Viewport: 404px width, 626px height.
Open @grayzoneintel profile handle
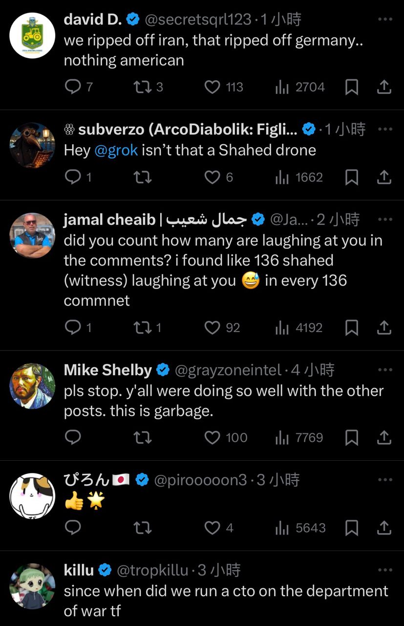[x=228, y=370]
